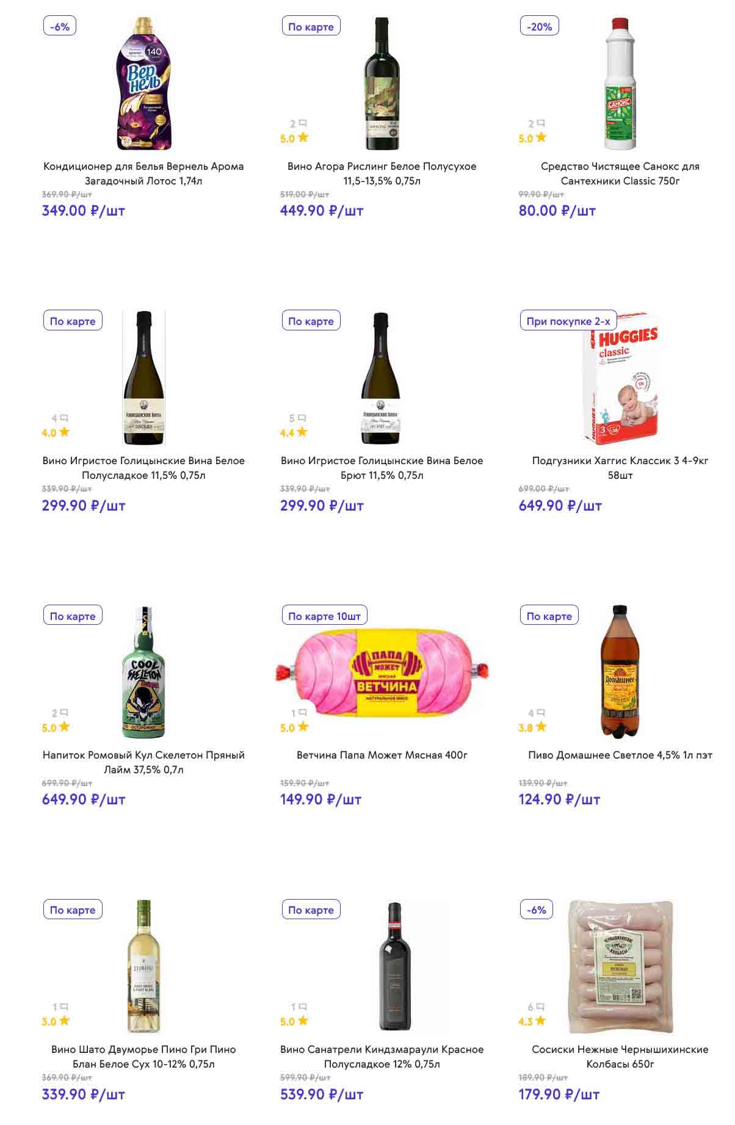Click the 'При покупке 2-х' badge on Huggies
Viewport: 735px width, 1125px height.
coord(568,321)
